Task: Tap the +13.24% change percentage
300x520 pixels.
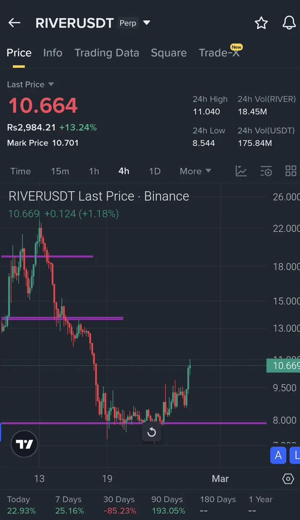Action: click(x=78, y=128)
